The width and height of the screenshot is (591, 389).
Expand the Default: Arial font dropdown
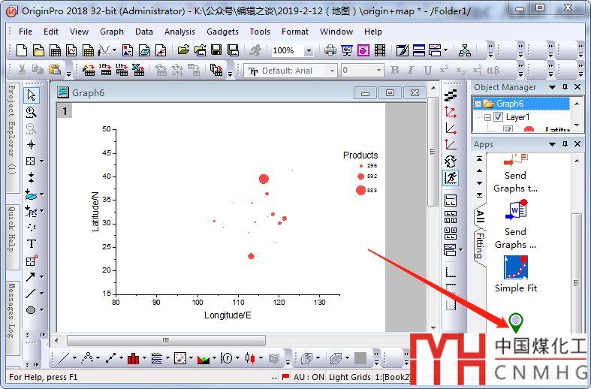(x=332, y=71)
